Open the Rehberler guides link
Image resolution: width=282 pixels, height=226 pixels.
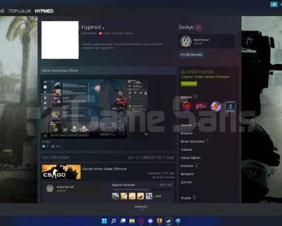pos(187,174)
